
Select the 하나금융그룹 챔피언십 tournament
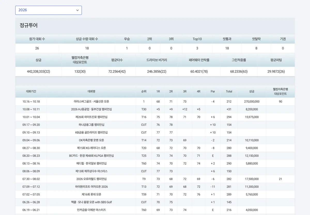(91, 125)
